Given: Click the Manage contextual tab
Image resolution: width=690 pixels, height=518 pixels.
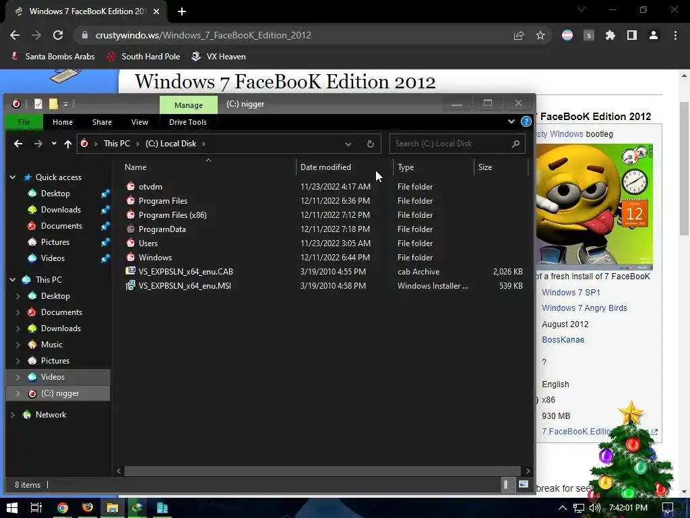Looking at the screenshot, I should click(x=189, y=105).
